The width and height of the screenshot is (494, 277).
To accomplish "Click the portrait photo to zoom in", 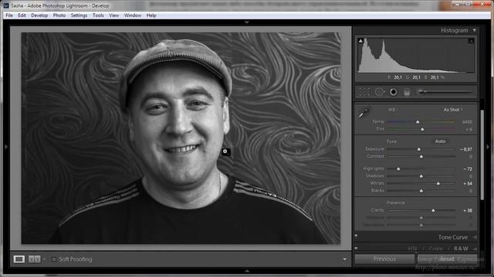I will [181, 138].
